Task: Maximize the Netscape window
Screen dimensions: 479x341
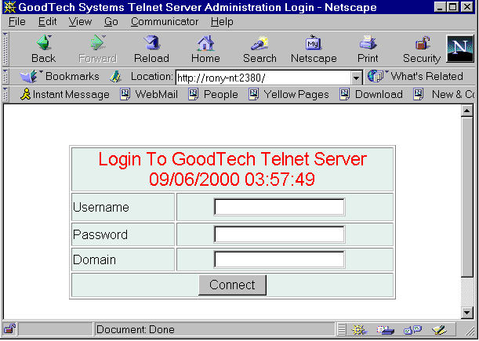Action: pos(452,7)
